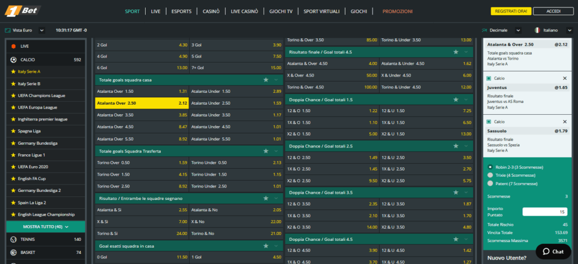Click star next to UEFA Champions League
578x264 pixels.
coord(14,96)
